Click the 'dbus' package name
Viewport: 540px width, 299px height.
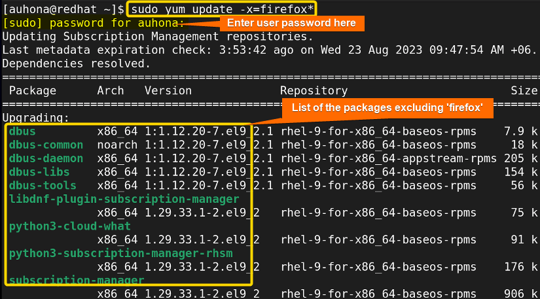22,132
